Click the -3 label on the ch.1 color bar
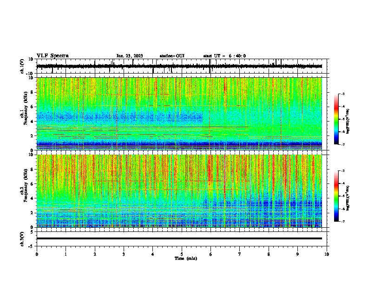 click(342, 94)
